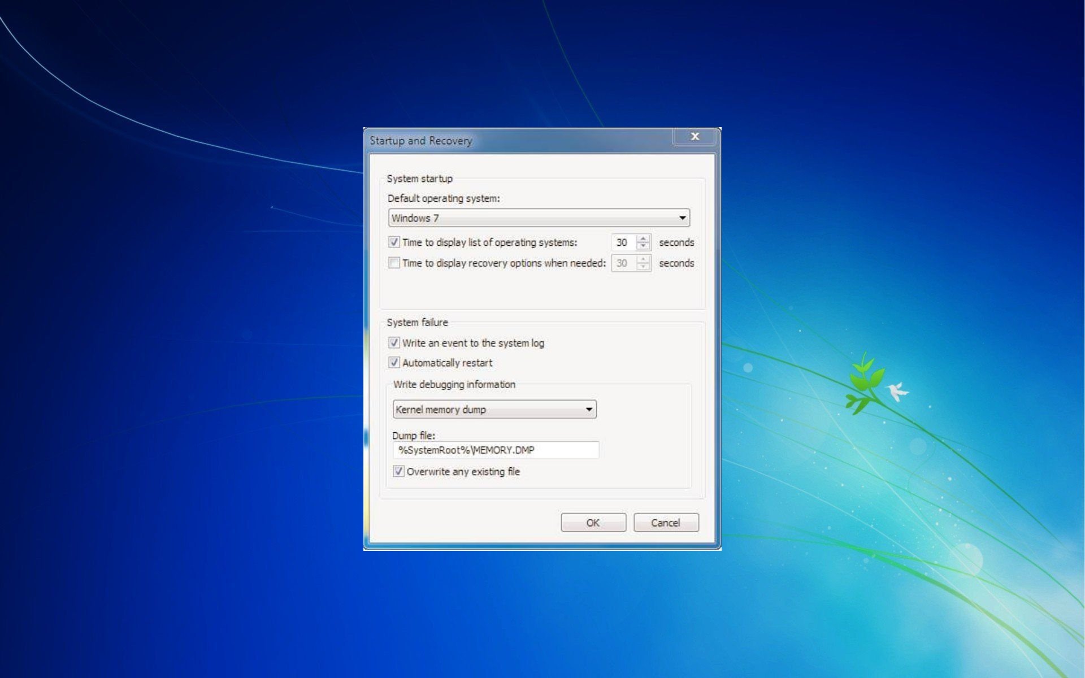
Task: Click the Cancel button
Action: (x=666, y=523)
